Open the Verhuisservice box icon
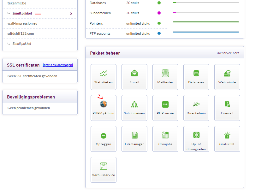 104,166
